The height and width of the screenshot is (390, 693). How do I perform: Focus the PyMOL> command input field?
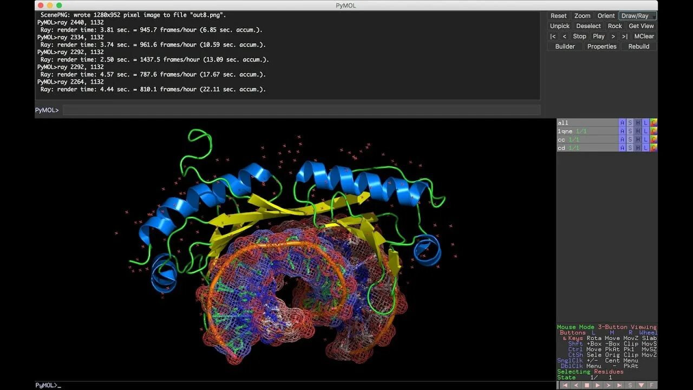302,110
